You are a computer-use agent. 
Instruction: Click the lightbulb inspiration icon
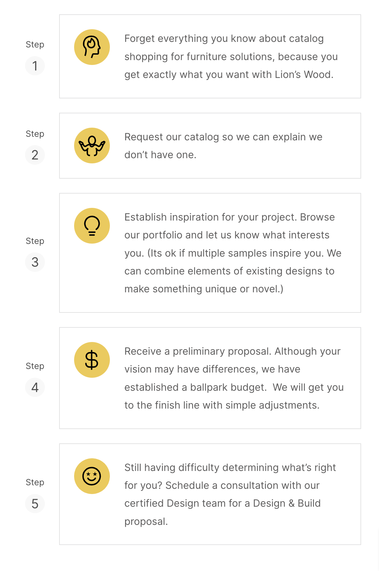click(92, 226)
